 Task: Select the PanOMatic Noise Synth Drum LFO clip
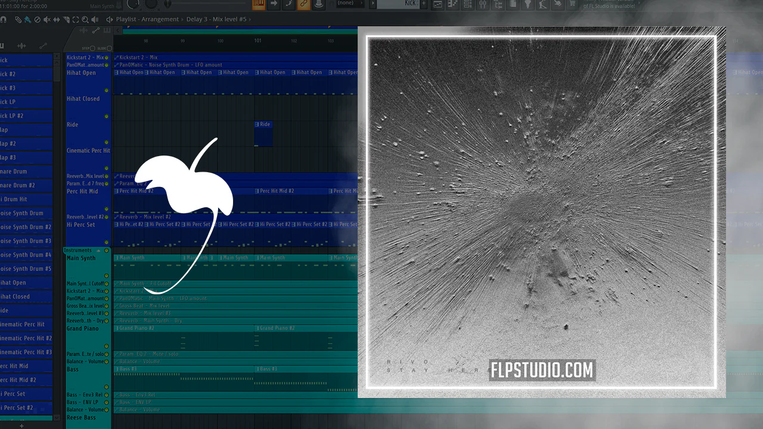[x=235, y=65]
